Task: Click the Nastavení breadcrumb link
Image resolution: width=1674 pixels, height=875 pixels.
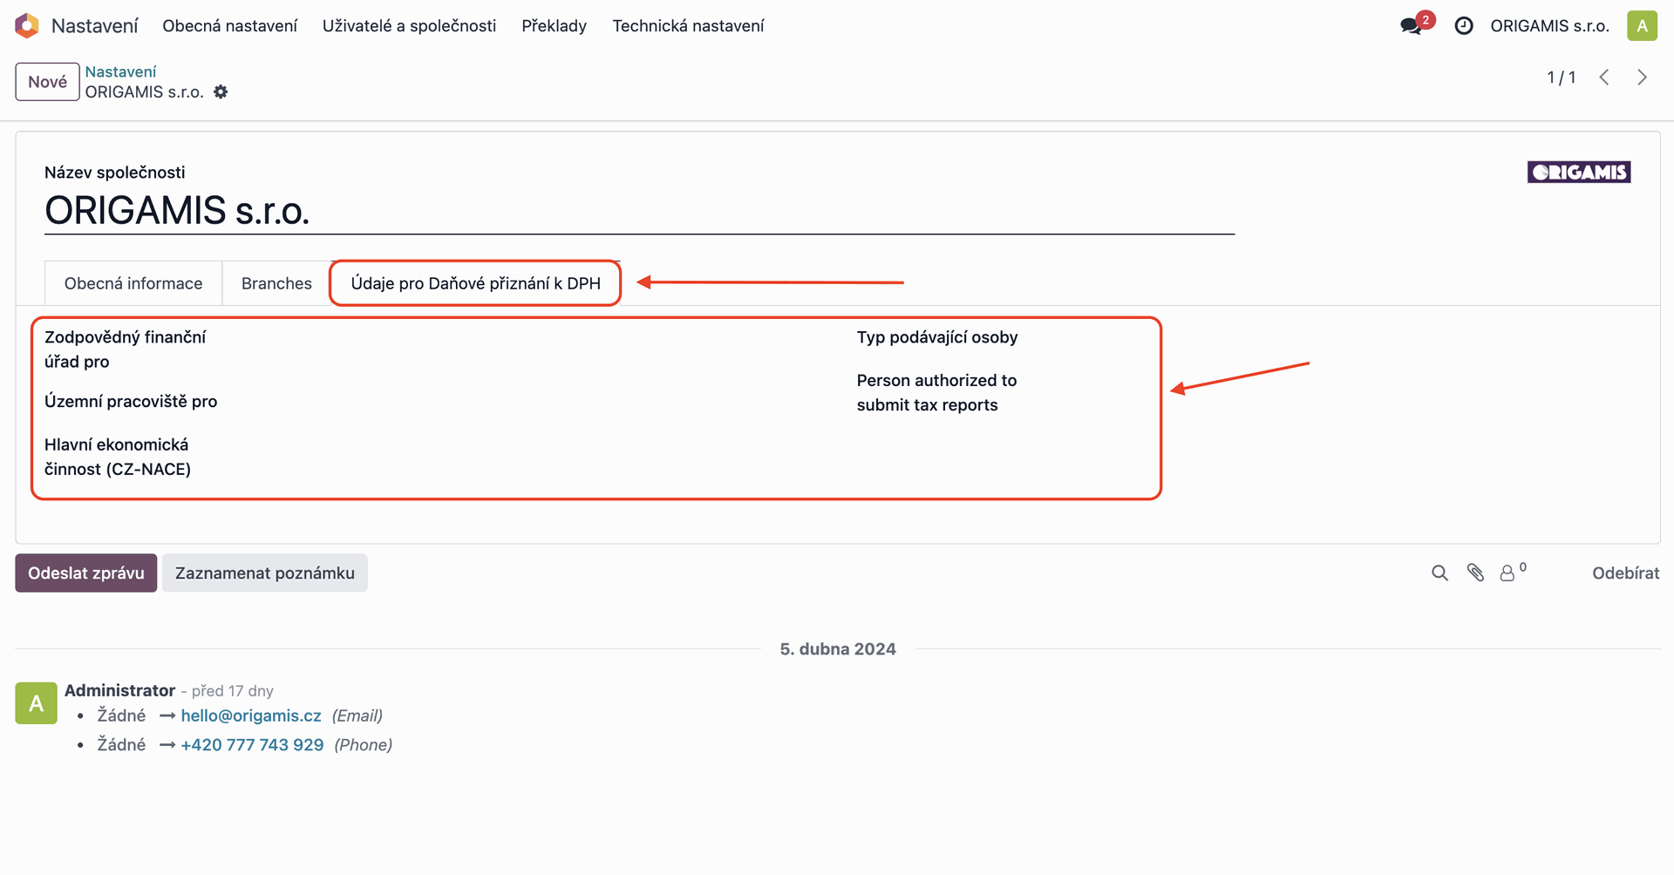Action: coord(120,71)
